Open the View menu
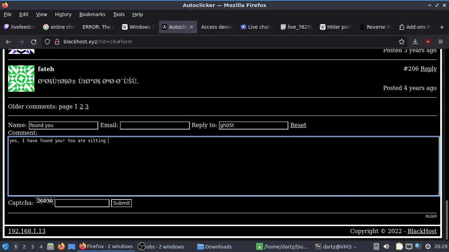 pyautogui.click(x=41, y=14)
